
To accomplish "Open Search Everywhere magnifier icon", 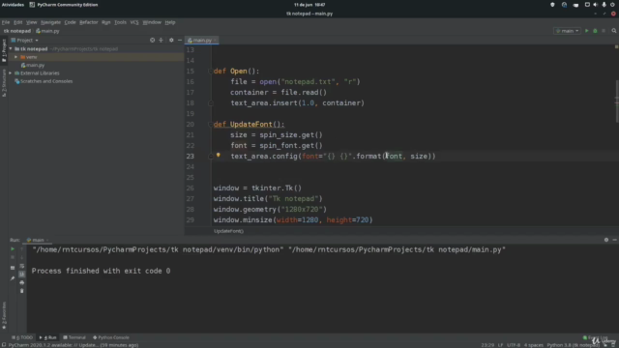I will 614,31.
